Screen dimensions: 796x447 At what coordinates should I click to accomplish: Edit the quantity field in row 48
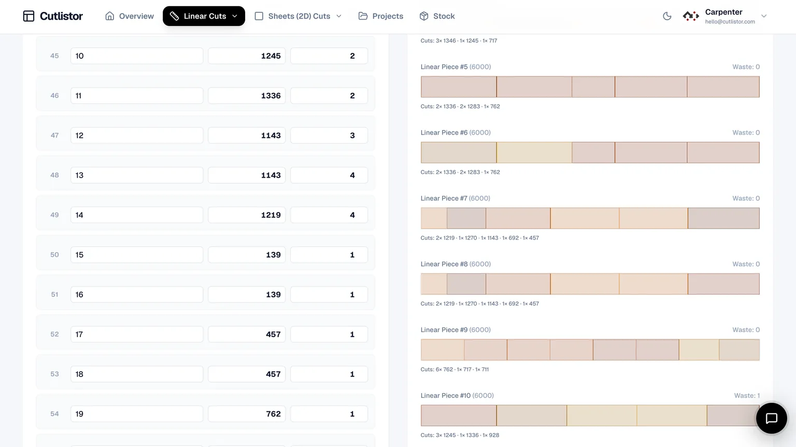pyautogui.click(x=329, y=175)
